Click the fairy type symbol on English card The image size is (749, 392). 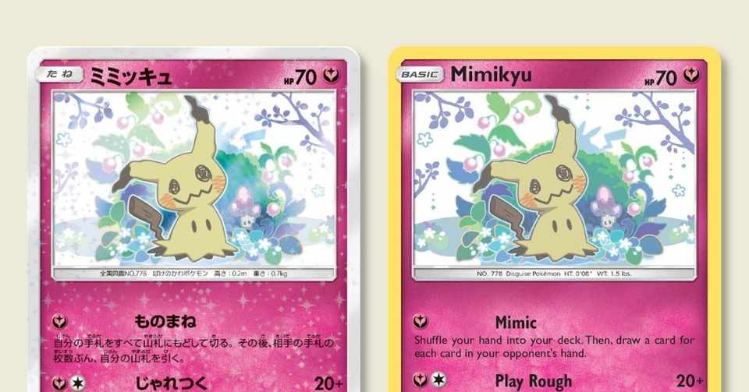coord(691,75)
